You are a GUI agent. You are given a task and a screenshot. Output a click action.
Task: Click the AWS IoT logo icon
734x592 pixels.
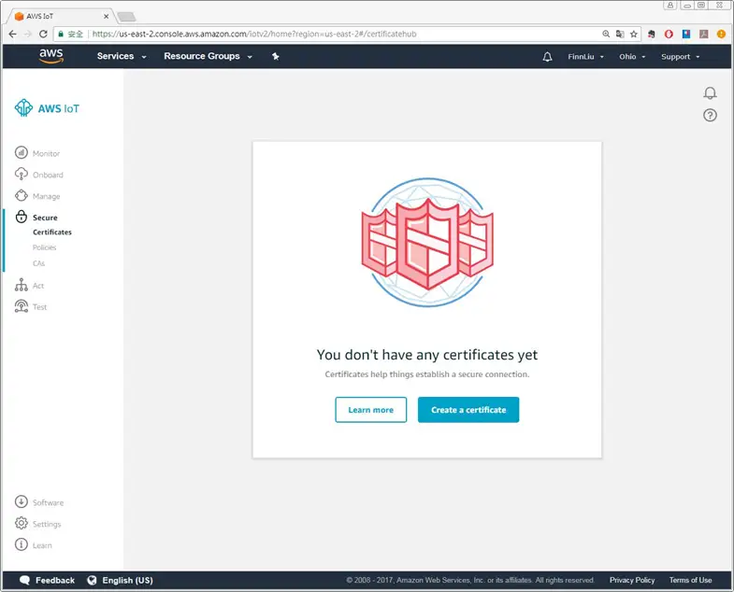click(x=23, y=108)
